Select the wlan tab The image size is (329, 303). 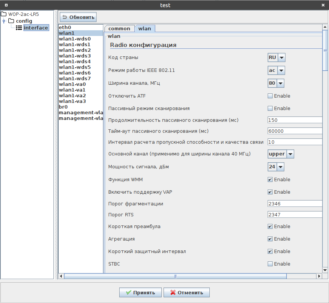point(145,29)
